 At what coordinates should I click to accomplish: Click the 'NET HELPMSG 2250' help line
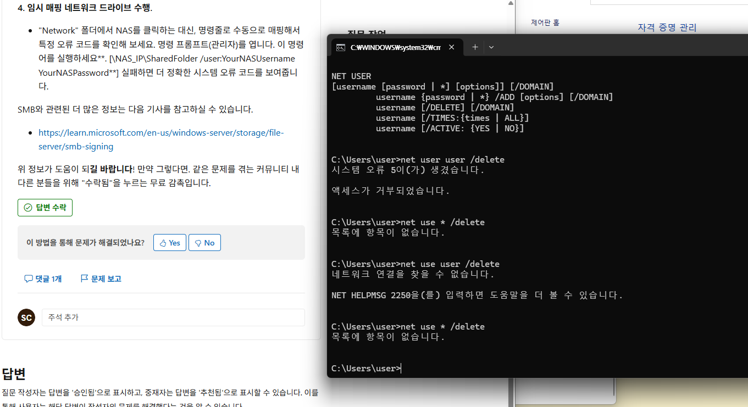pyautogui.click(x=477, y=296)
